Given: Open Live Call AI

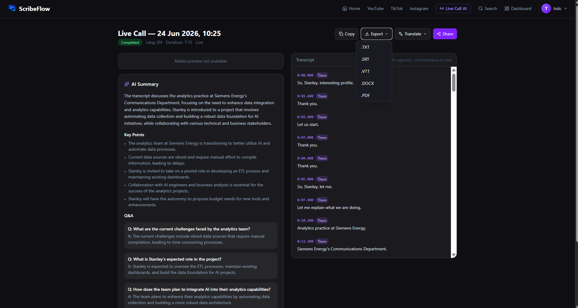Looking at the screenshot, I should click(x=453, y=8).
